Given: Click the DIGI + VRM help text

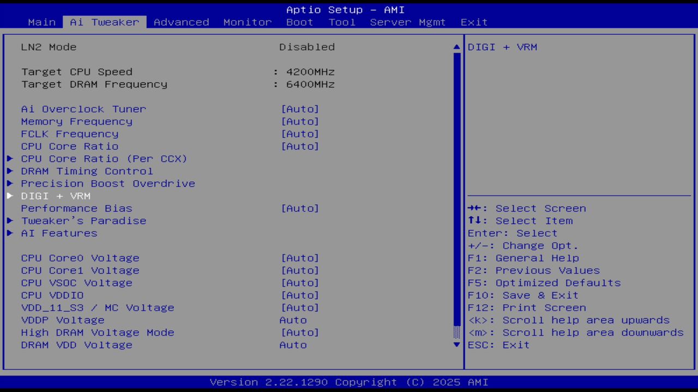Looking at the screenshot, I should (x=502, y=47).
